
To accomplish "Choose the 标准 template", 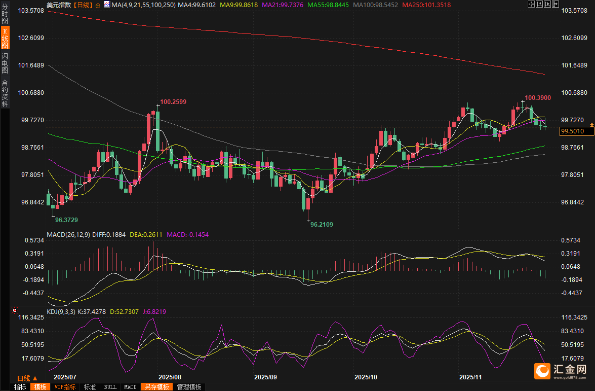I will pos(90,387).
